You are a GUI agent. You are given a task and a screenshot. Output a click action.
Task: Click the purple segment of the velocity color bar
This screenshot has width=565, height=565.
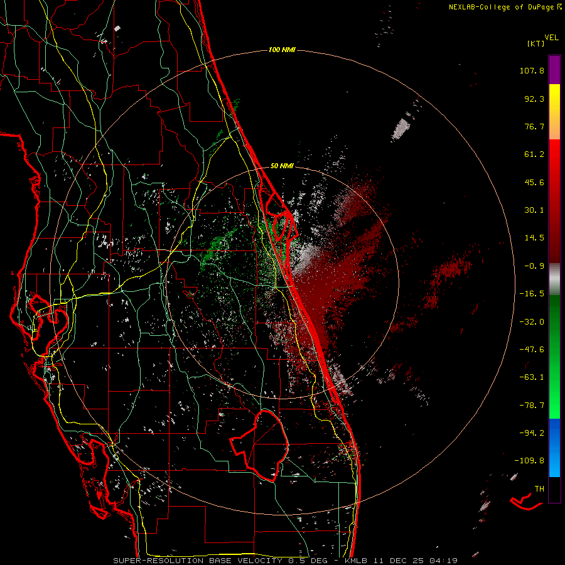[554, 70]
